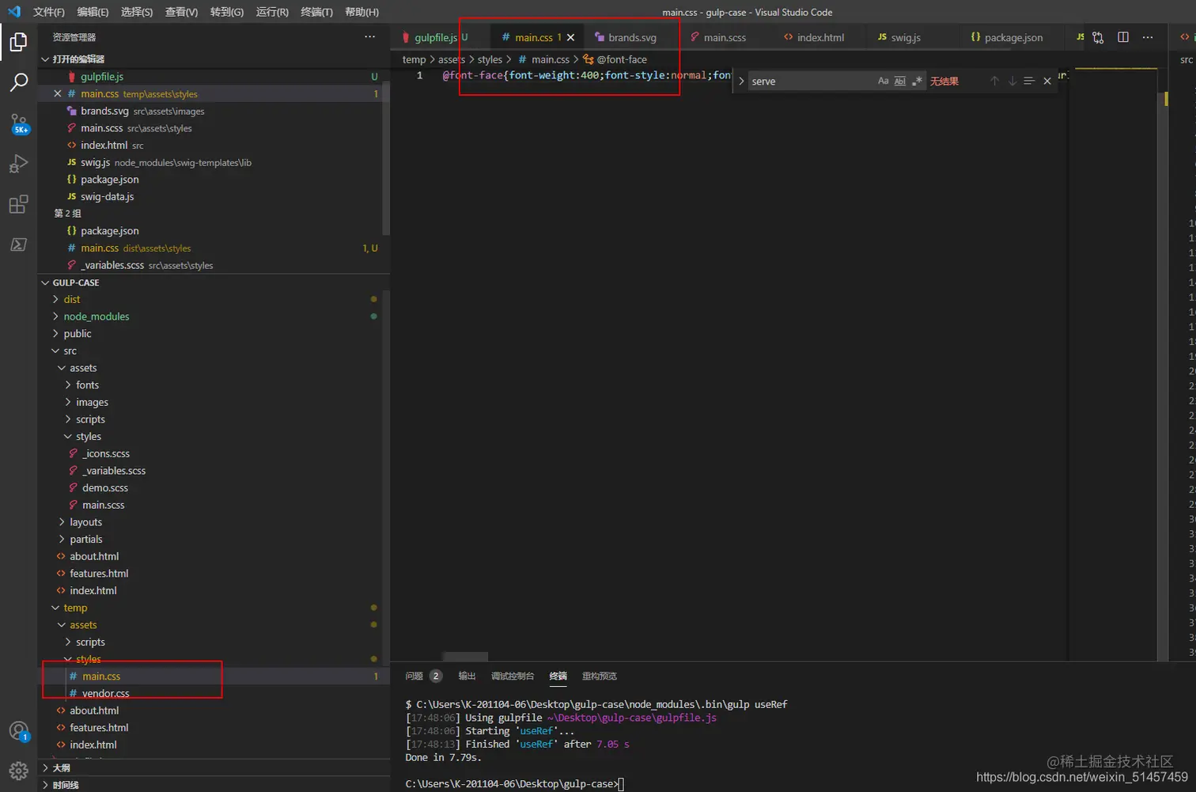
Task: Close main.css in open editors list
Action: tap(58, 93)
